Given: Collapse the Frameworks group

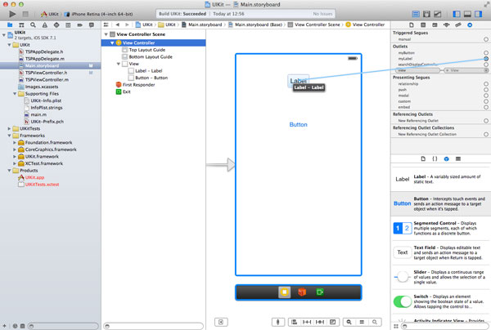Looking at the screenshot, I should click(x=9, y=136).
